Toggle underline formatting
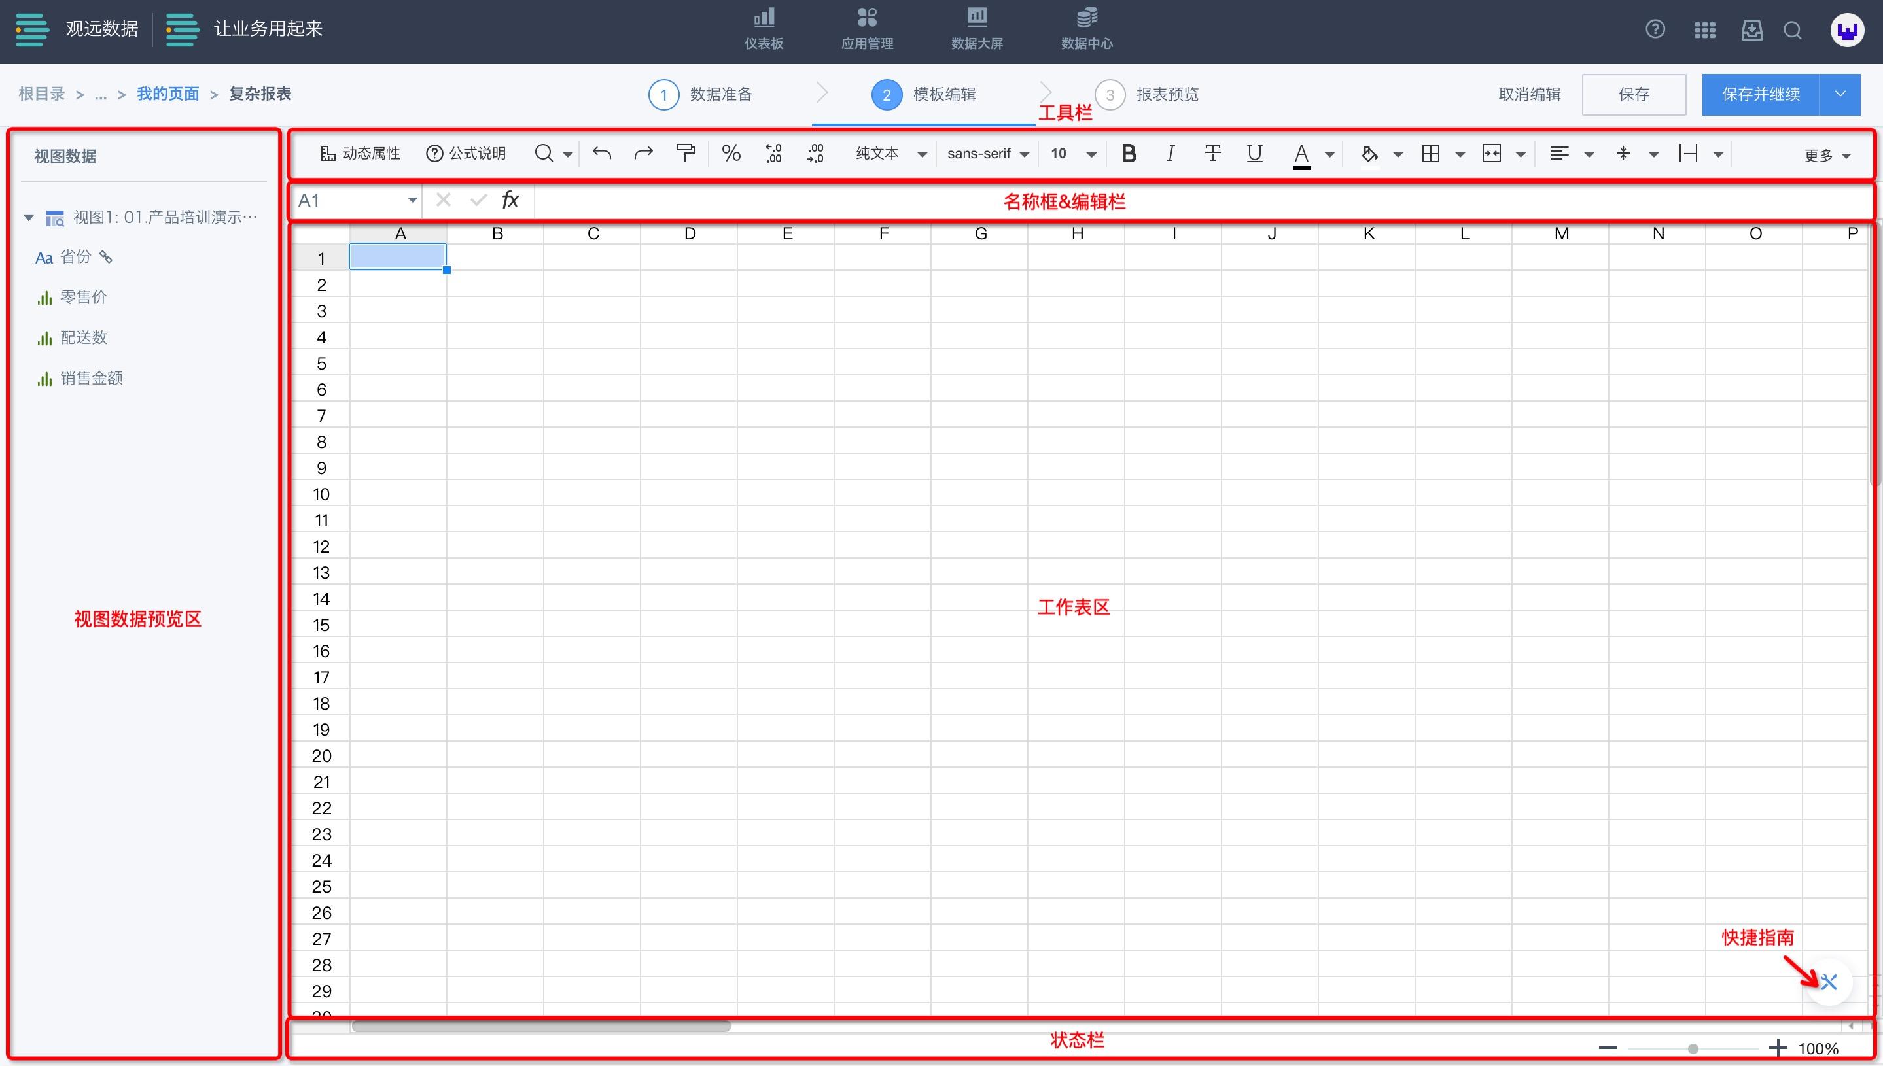This screenshot has height=1066, width=1883. [1255, 154]
